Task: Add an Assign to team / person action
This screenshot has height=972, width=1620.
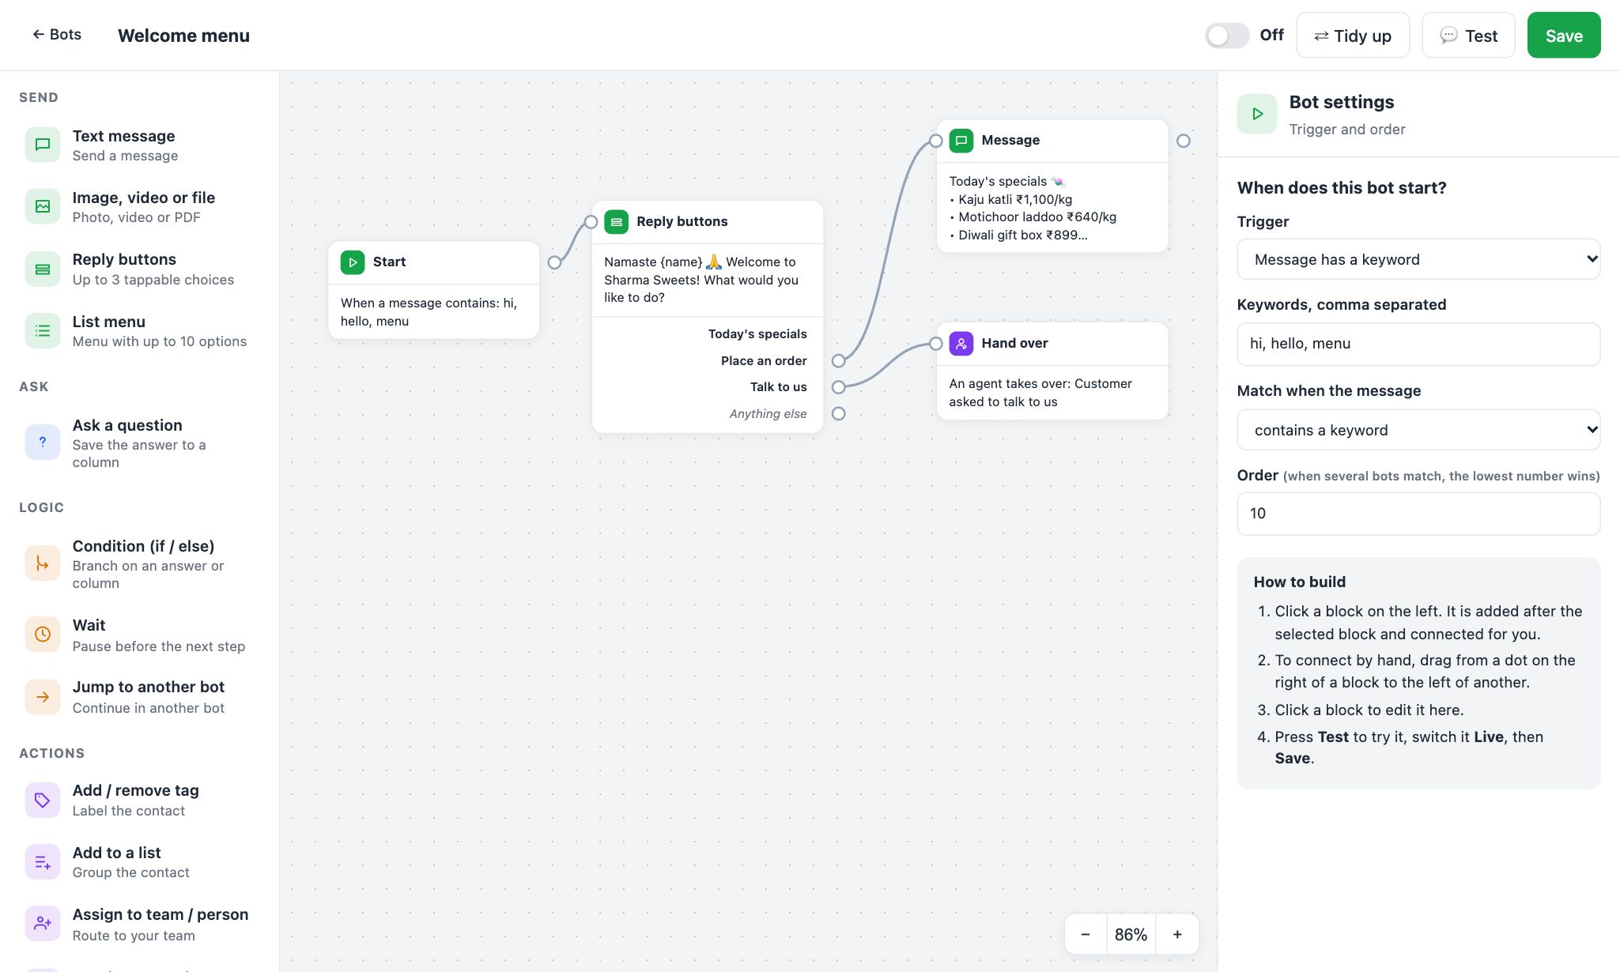Action: click(x=139, y=925)
